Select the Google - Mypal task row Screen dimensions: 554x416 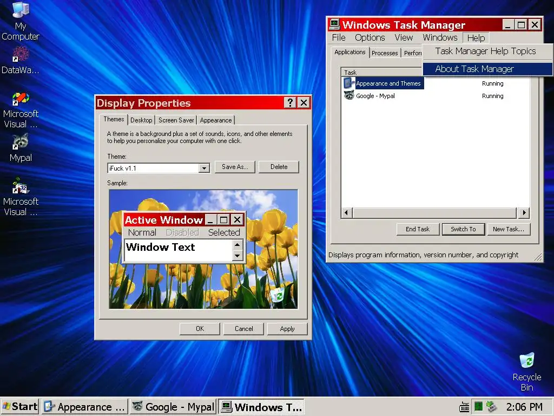(x=436, y=96)
